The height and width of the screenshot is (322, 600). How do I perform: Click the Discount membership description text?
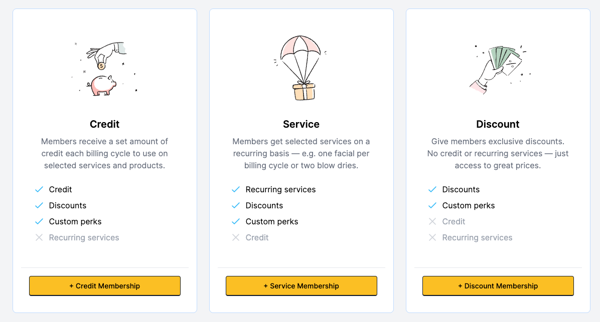[498, 153]
